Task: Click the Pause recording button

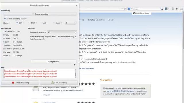Action: [x=40, y=14]
